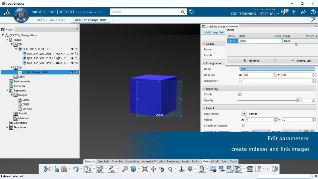Expand the Templates tree node
The image size is (318, 179).
8,127
